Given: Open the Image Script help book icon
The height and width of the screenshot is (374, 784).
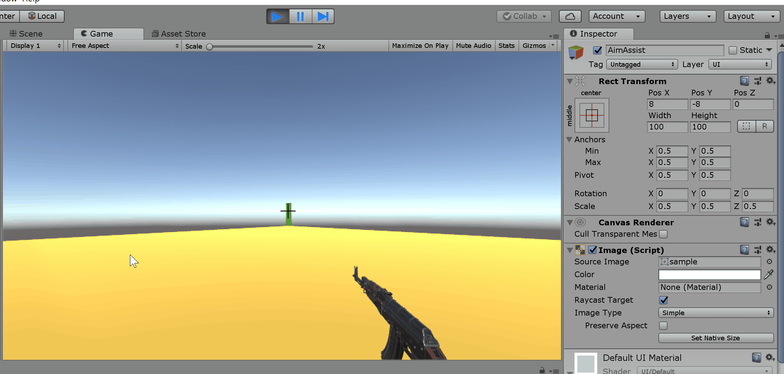Looking at the screenshot, I should coord(744,250).
